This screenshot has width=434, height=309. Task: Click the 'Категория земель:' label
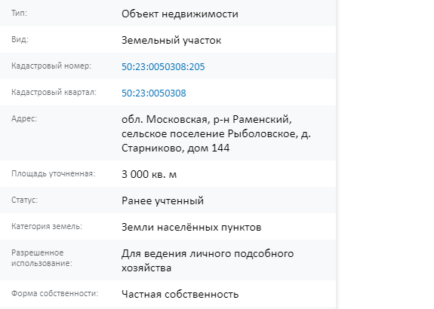coord(47,226)
